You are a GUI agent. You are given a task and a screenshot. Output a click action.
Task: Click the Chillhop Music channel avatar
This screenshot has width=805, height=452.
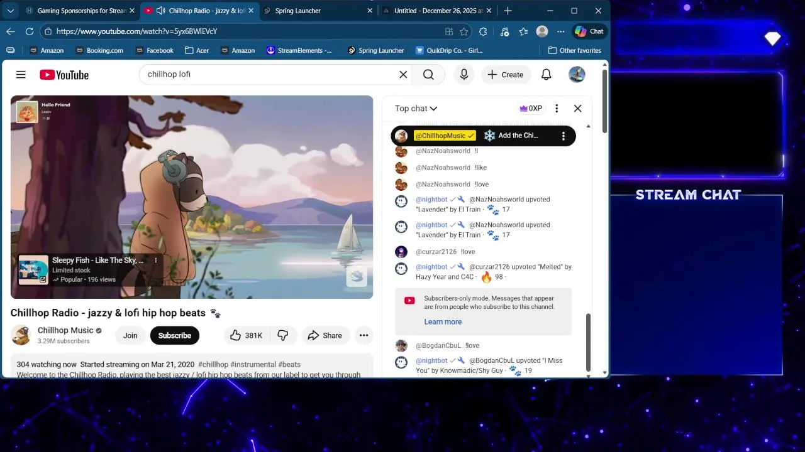(21, 335)
